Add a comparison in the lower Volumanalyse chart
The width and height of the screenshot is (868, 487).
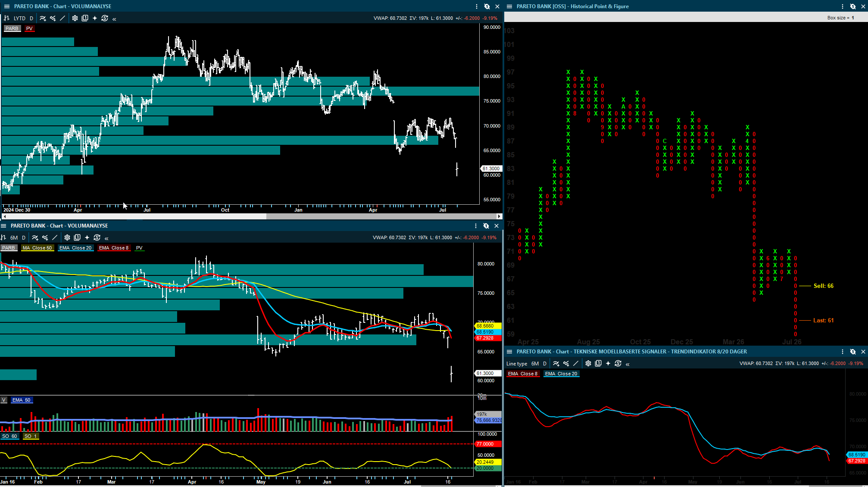coord(45,237)
